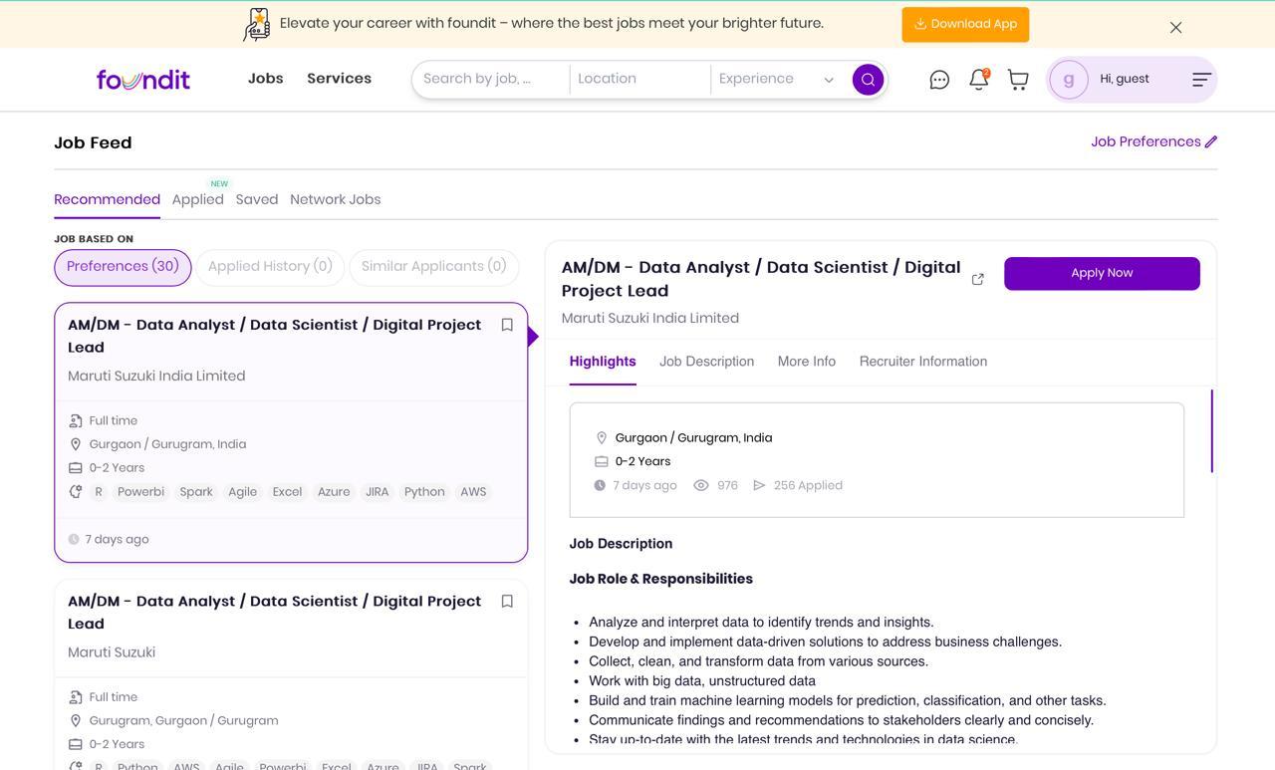1275x770 pixels.
Task: Click the views eye icon showing 976
Action: pyautogui.click(x=701, y=485)
